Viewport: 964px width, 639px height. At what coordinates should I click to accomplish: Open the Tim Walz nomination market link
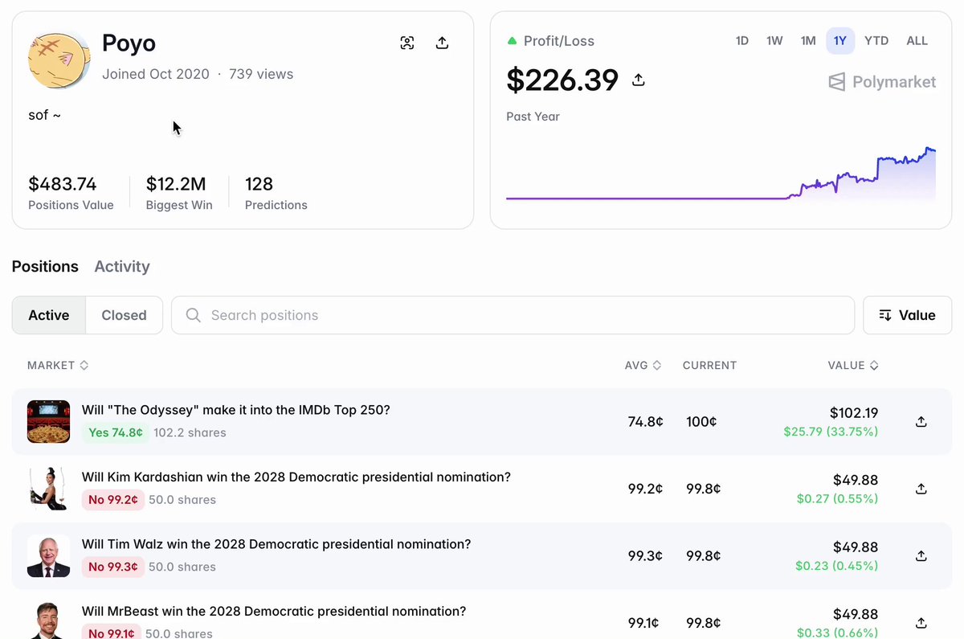tap(276, 544)
